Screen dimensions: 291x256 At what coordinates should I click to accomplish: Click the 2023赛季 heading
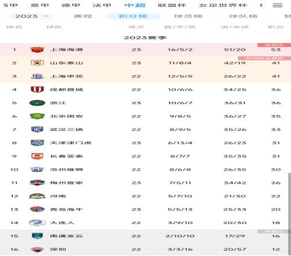[145, 37]
